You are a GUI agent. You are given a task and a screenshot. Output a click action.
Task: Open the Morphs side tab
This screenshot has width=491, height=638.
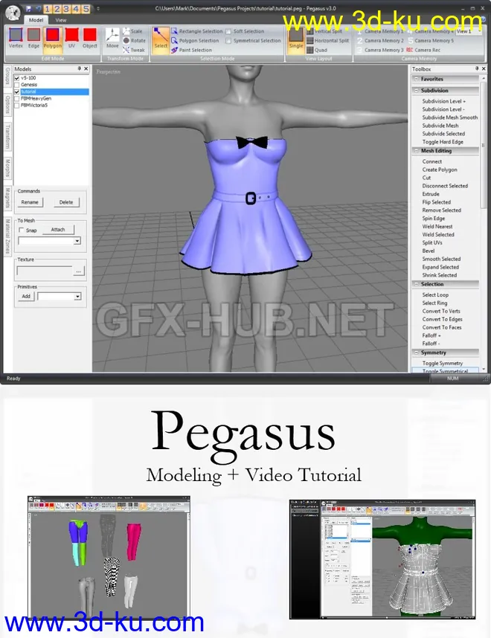click(7, 168)
